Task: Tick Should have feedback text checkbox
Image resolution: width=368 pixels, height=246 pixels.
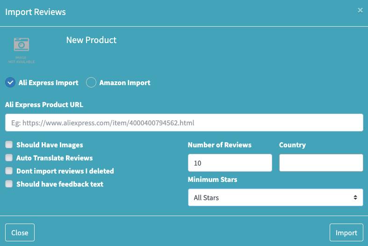Action: [9, 184]
